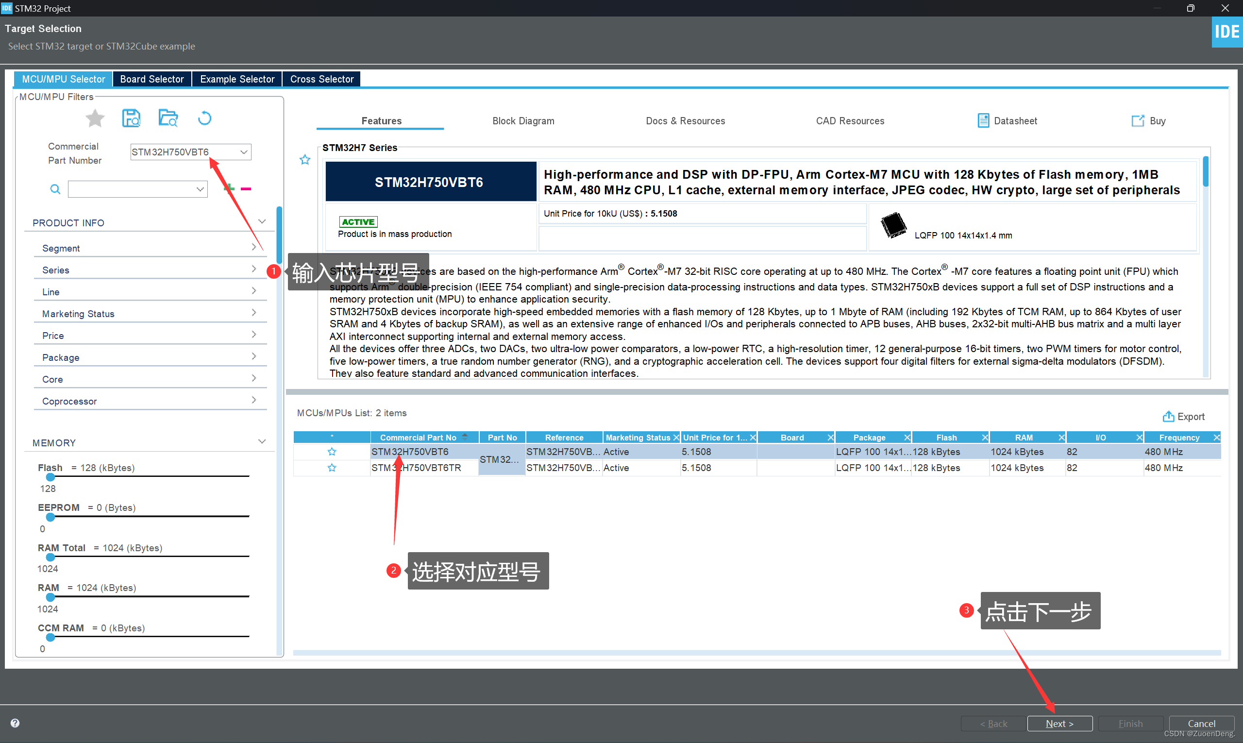The width and height of the screenshot is (1243, 743).
Task: Click the load saved search folder icon
Action: click(168, 118)
